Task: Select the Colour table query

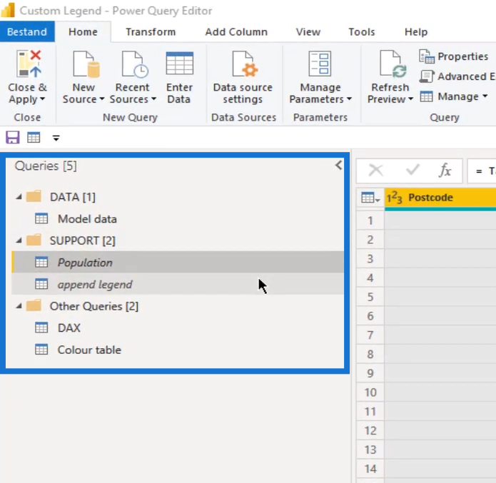Action: (x=178, y=350)
